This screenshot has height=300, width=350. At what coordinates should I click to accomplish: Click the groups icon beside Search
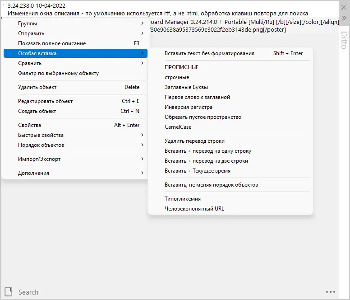[8, 291]
